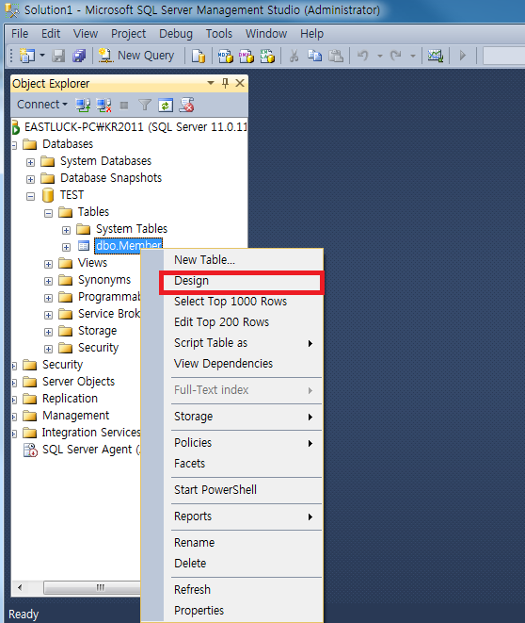Click the rightmost Object Explorer toolbar icon

[x=187, y=105]
